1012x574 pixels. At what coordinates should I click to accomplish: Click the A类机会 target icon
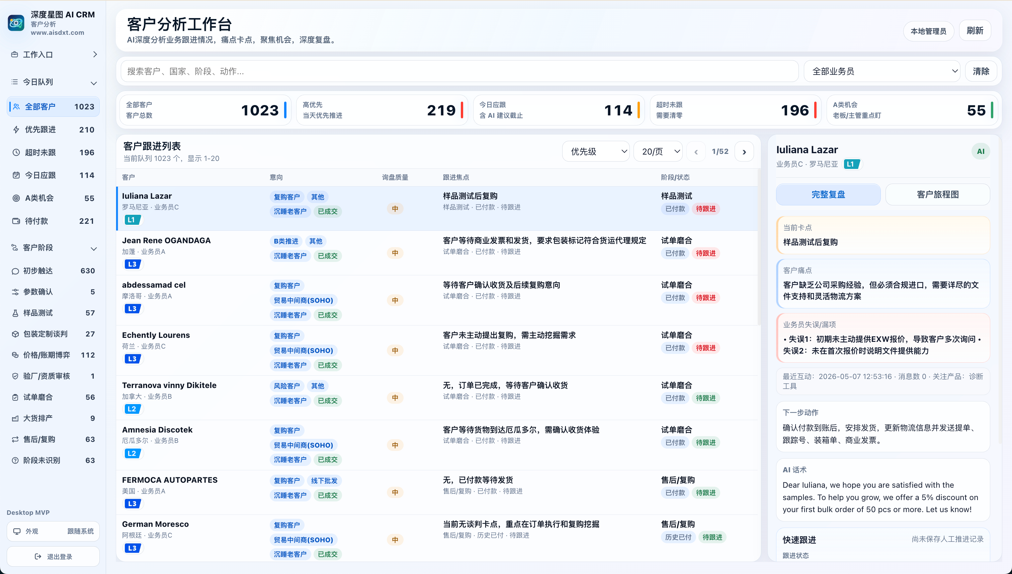tap(16, 198)
